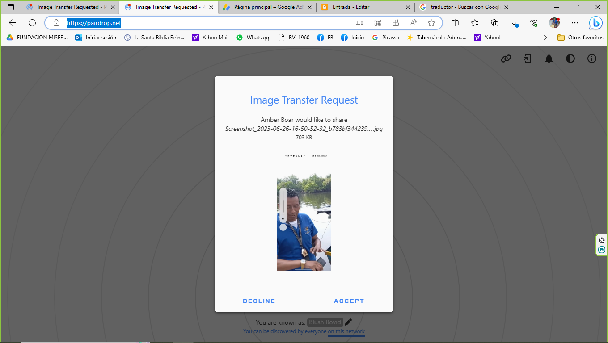Open FUNDACION MISER... bookmark
608x343 pixels.
point(37,38)
